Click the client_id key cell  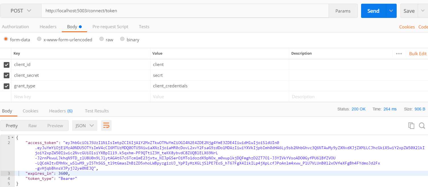click(81, 65)
